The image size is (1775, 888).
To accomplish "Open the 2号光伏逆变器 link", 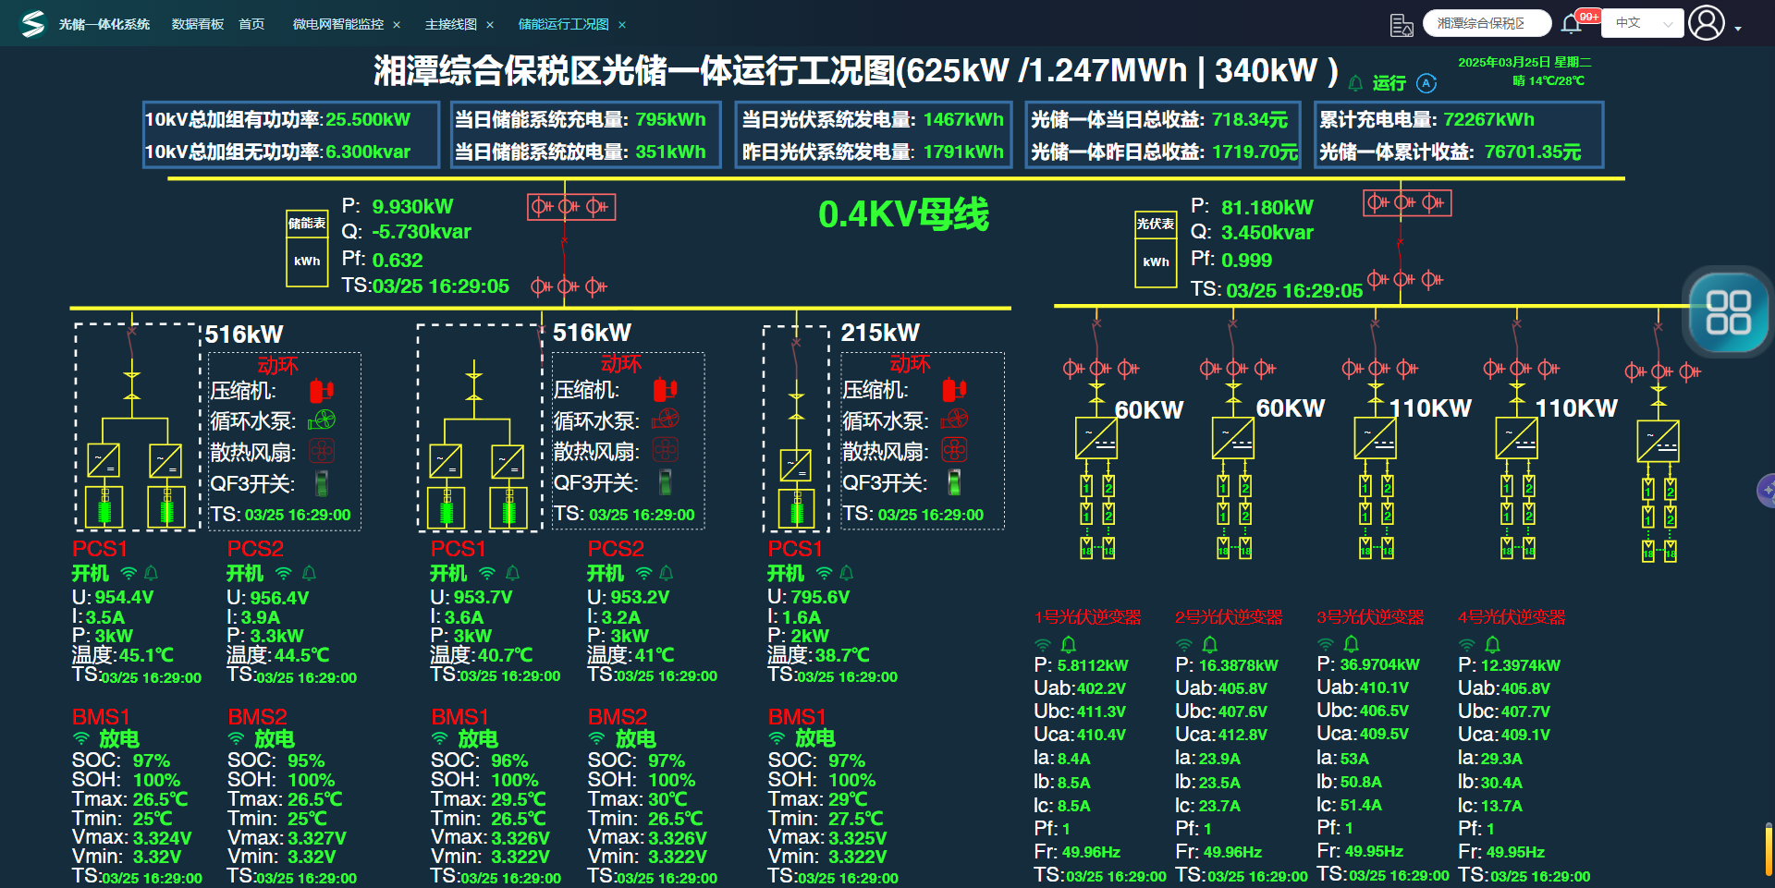I will 1229,617.
